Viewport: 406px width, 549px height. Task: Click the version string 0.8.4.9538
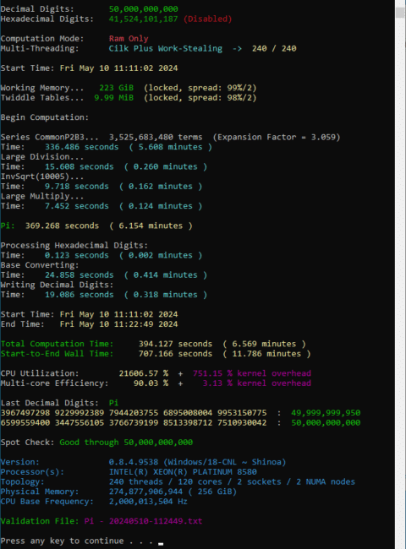tap(134, 462)
